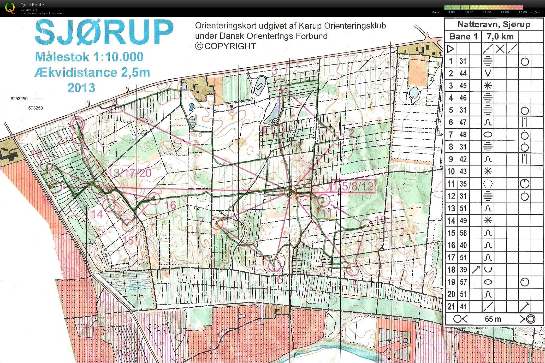Click the 65 m finish distance
The image size is (545, 363).
pos(493,319)
